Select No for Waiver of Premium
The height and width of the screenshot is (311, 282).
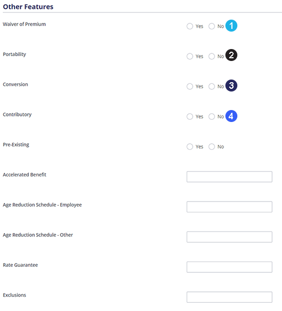click(212, 26)
